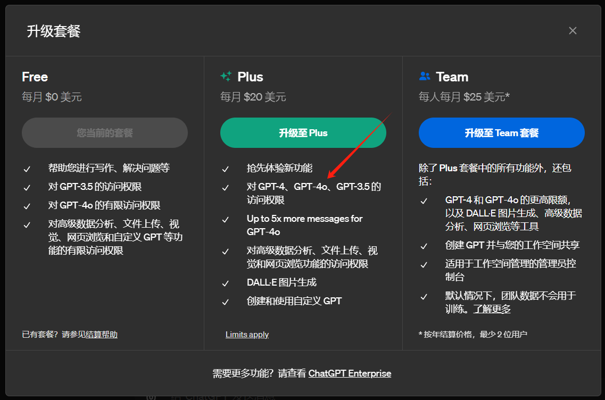Click the checkmark beside DALL·E 图片生成
Viewport: 605px width, 400px height.
[x=225, y=284]
